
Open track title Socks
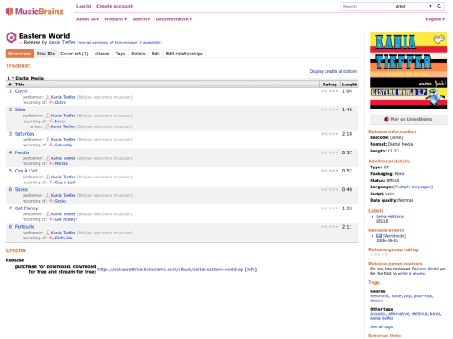[21, 190]
